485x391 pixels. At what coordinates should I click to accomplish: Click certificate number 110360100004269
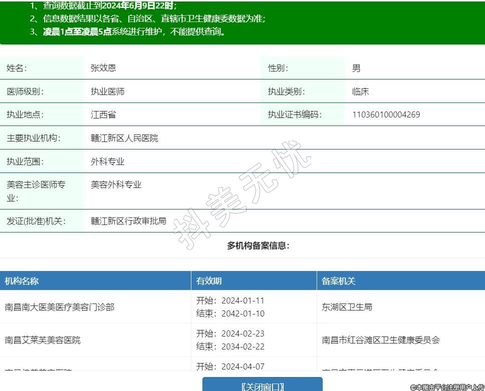click(386, 114)
